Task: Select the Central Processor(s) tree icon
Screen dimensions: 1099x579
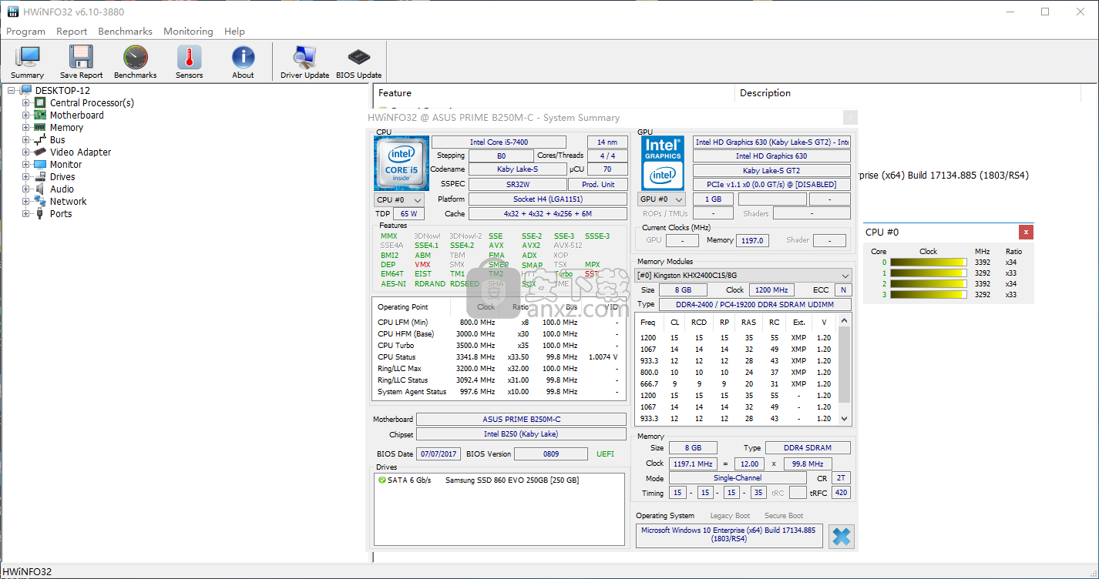Action: click(x=40, y=102)
